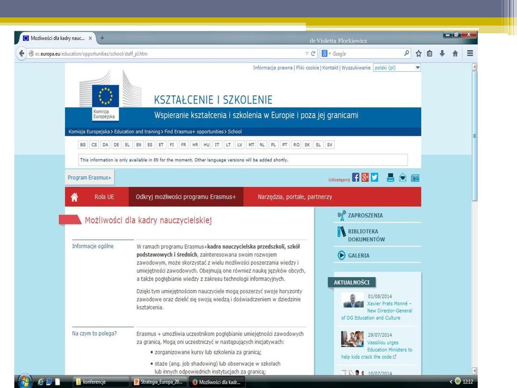Screen dimensions: 517x388
Task: Click the School breadcrumb link
Action: tap(235, 131)
